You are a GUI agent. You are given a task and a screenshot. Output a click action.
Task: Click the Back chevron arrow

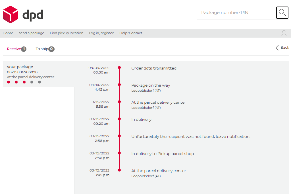[277, 48]
